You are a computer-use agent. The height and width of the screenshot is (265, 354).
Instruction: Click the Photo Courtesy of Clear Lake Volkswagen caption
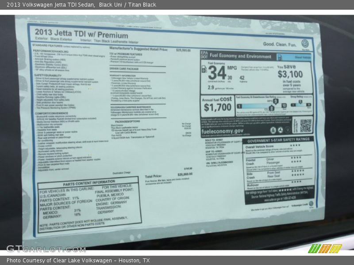[79, 261]
